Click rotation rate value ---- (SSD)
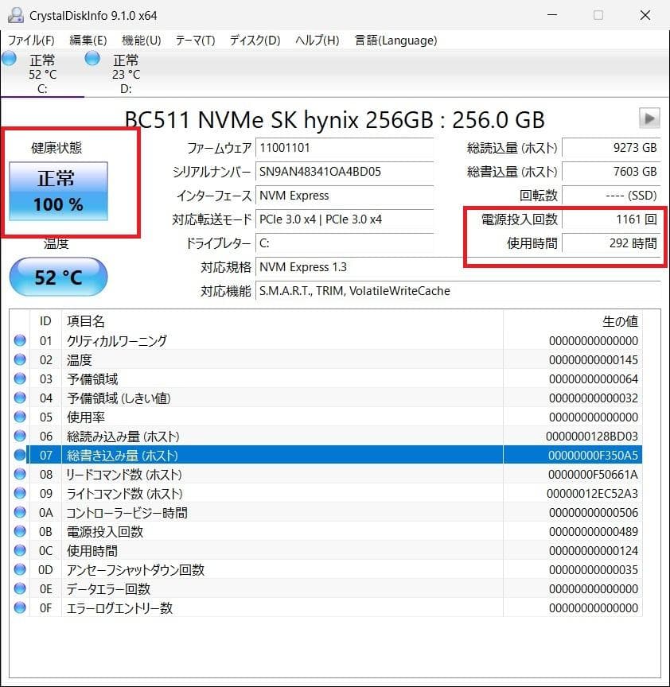This screenshot has height=687, width=670. [611, 196]
